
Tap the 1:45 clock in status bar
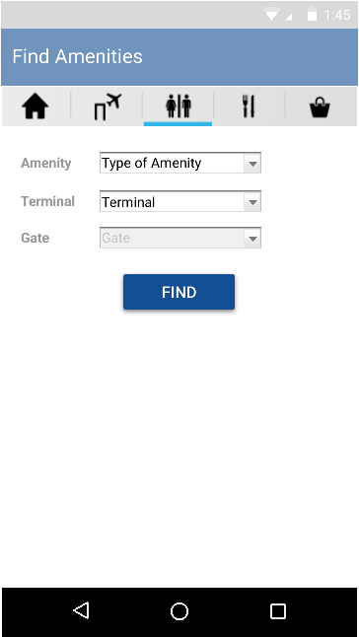coord(337,15)
